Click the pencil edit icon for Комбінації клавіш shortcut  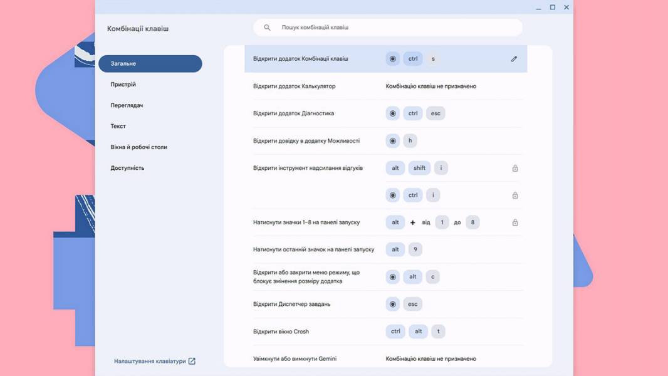point(514,59)
